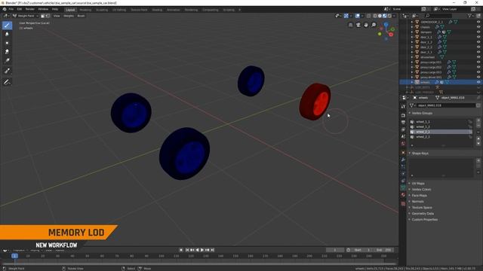
Task: Expand the Normals panel
Action: pos(417,201)
